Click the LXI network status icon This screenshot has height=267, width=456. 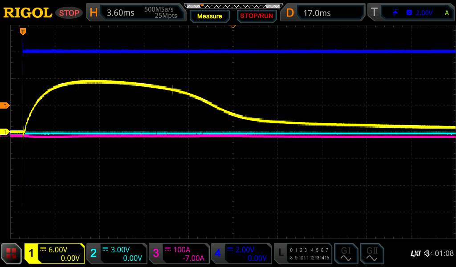pyautogui.click(x=415, y=254)
